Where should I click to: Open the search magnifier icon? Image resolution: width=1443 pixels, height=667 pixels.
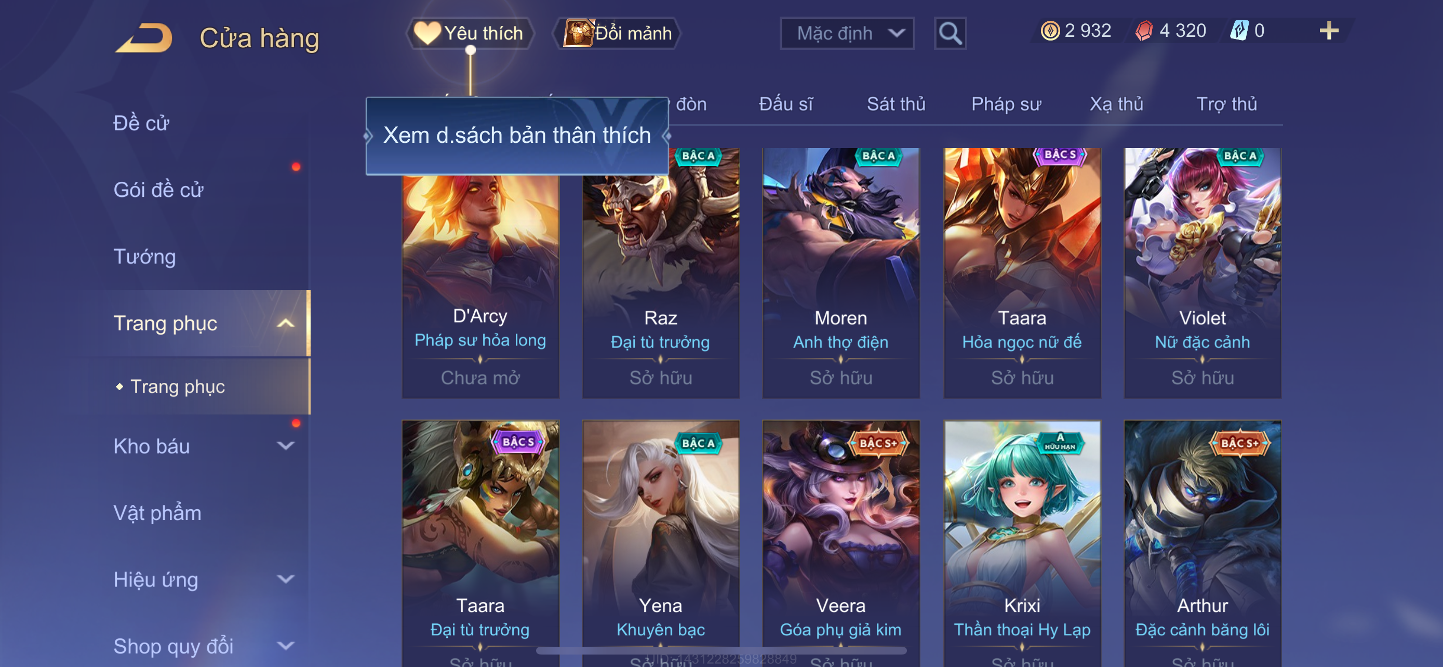950,34
